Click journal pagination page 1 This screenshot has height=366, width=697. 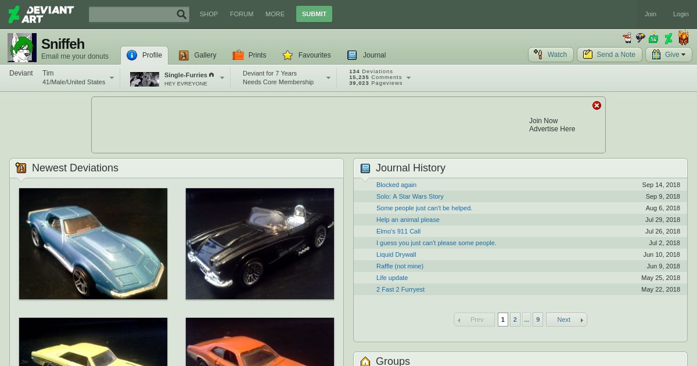[x=503, y=320]
